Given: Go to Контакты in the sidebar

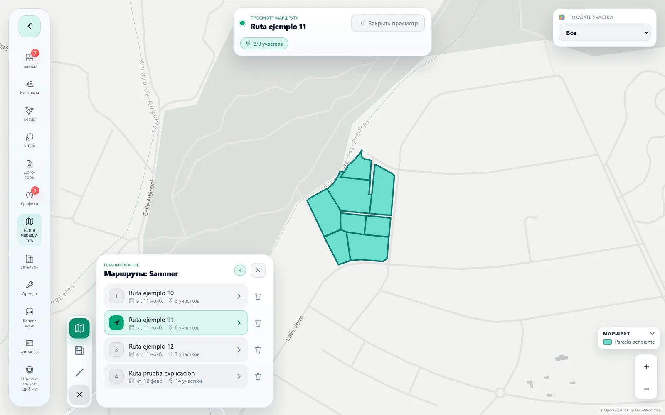Looking at the screenshot, I should pyautogui.click(x=30, y=88).
